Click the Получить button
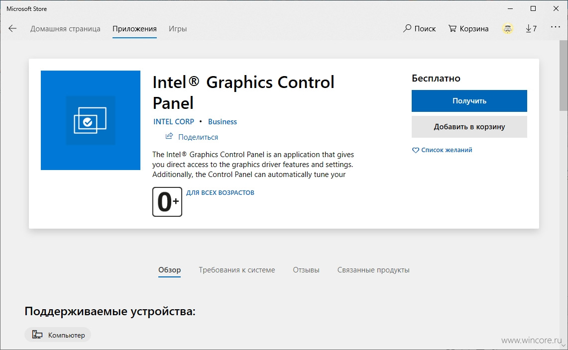The height and width of the screenshot is (350, 568). [469, 100]
